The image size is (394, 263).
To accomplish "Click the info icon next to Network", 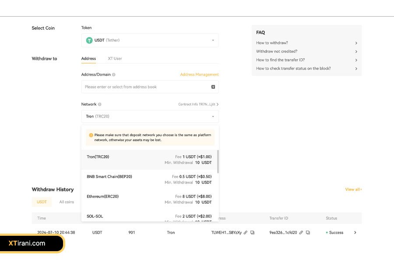I will click(100, 104).
